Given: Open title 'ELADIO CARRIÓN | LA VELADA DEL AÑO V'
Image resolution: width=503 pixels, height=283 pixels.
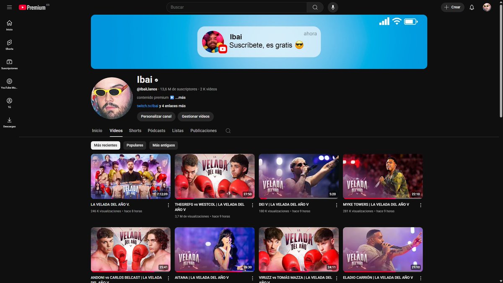Looking at the screenshot, I should tap(378, 278).
